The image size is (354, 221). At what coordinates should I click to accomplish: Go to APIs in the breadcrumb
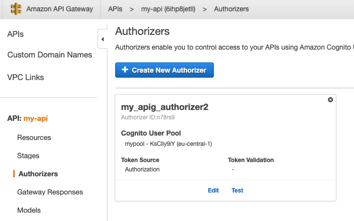[115, 9]
